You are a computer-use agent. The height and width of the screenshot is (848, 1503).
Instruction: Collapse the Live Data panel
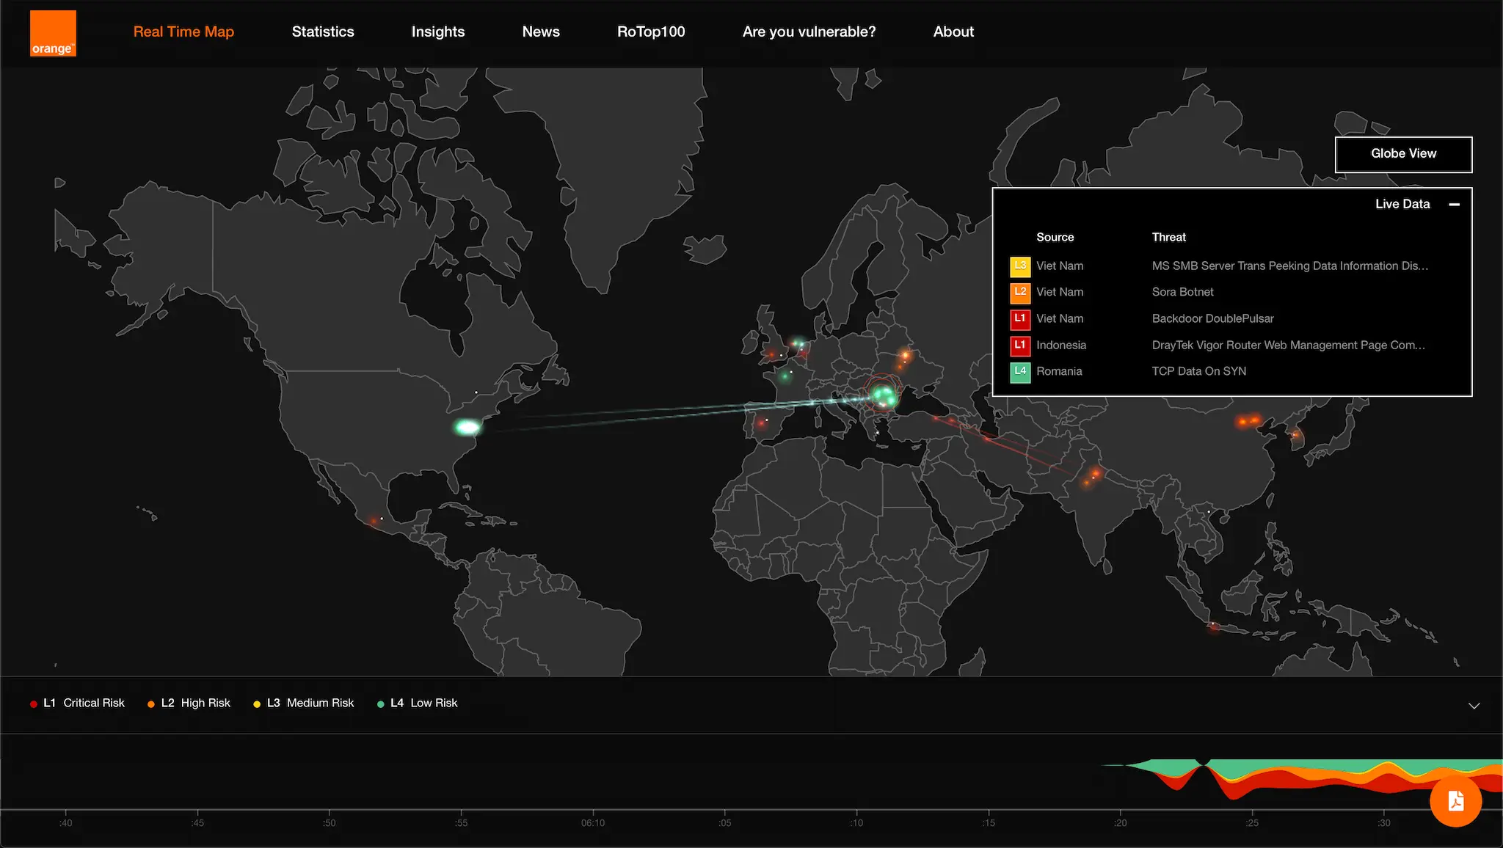coord(1455,204)
